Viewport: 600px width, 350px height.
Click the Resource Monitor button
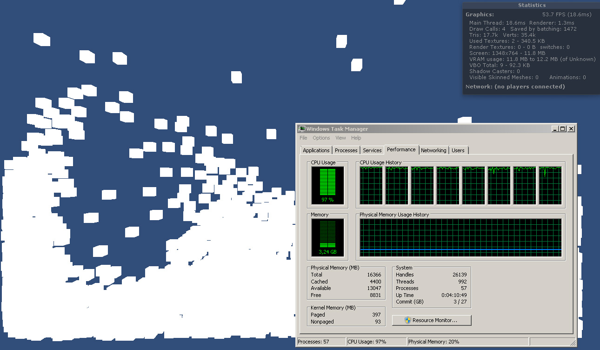pos(431,320)
